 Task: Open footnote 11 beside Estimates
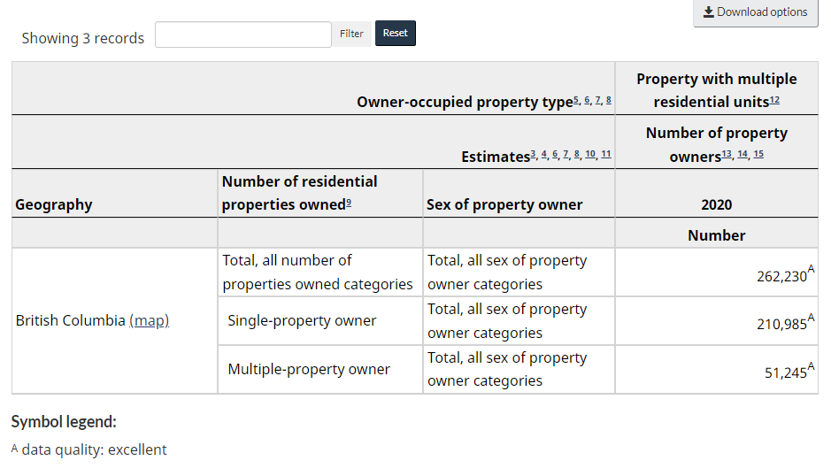[x=606, y=154]
